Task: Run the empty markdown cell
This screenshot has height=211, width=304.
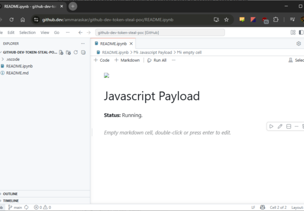Action: point(271,127)
